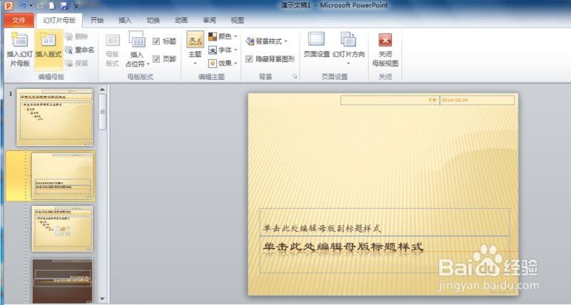The image size is (571, 305).
Task: Switch to the 开始 (Home) ribbon tab
Action: (x=97, y=21)
